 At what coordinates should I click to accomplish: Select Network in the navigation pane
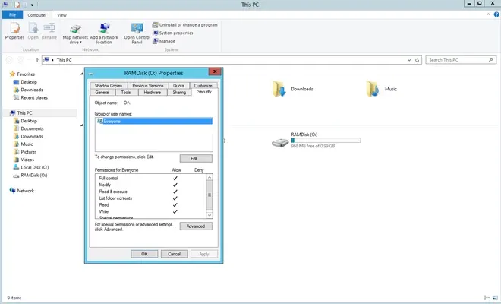[x=26, y=191]
